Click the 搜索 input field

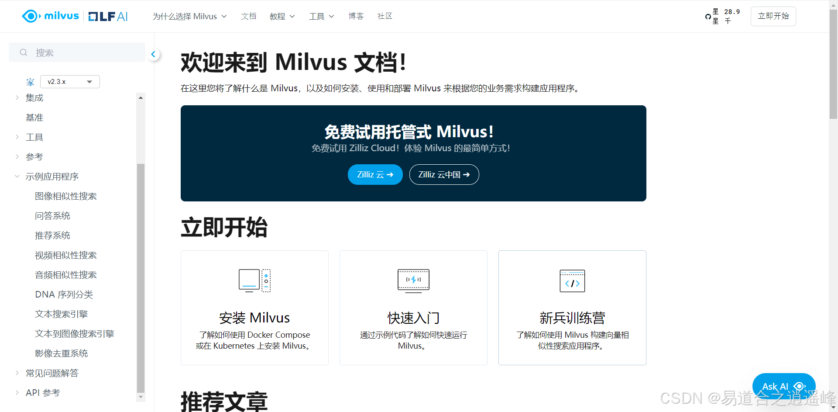[x=83, y=52]
